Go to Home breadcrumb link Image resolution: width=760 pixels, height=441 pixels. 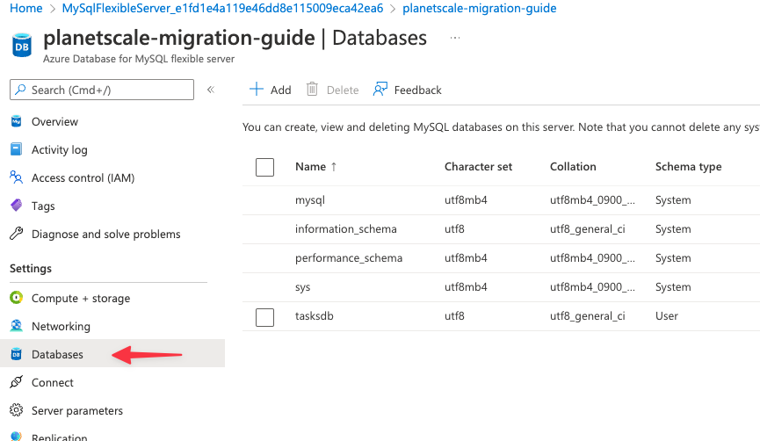tap(26, 8)
